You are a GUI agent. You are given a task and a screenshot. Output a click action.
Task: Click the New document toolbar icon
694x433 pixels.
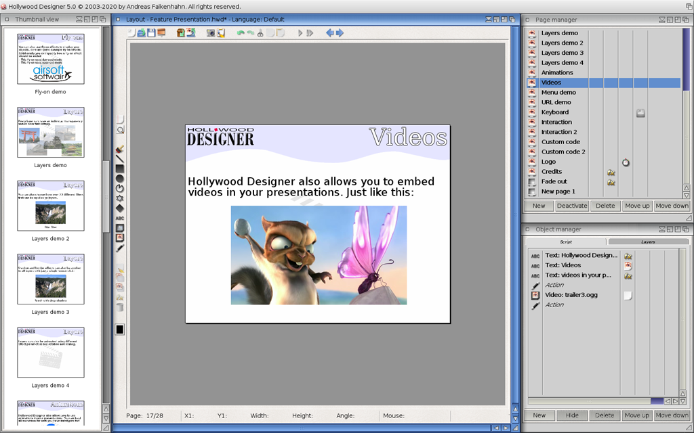coord(131,32)
